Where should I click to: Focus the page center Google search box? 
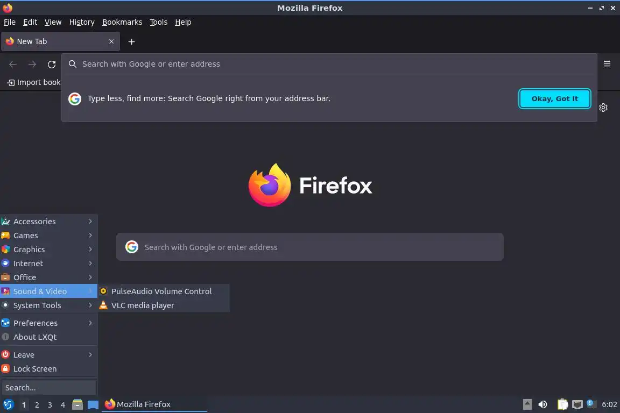point(309,247)
